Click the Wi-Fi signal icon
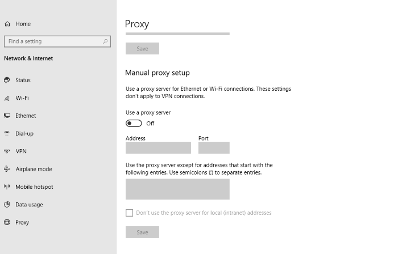 (7, 98)
